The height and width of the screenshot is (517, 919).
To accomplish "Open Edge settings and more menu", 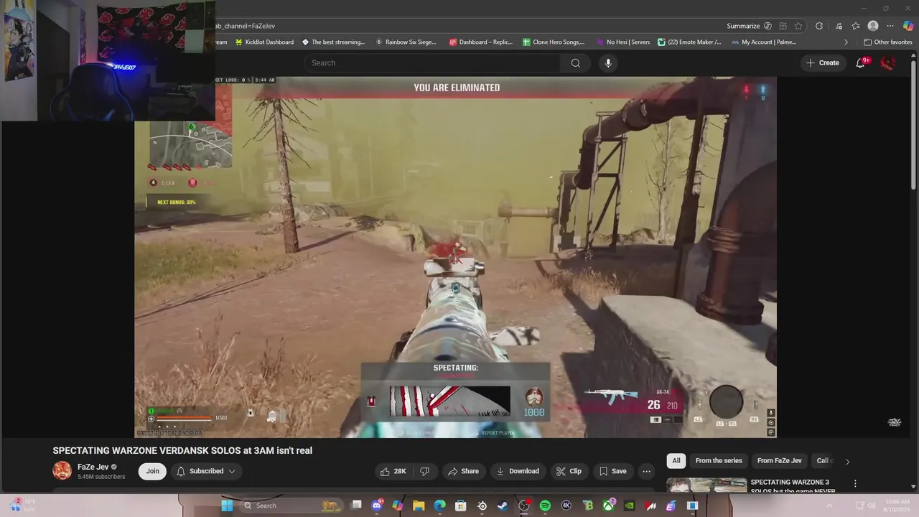I will [890, 26].
